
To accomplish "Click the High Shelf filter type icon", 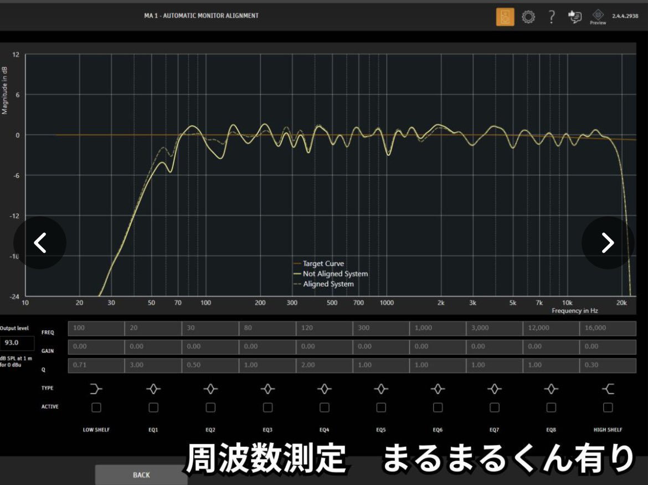I will (608, 388).
